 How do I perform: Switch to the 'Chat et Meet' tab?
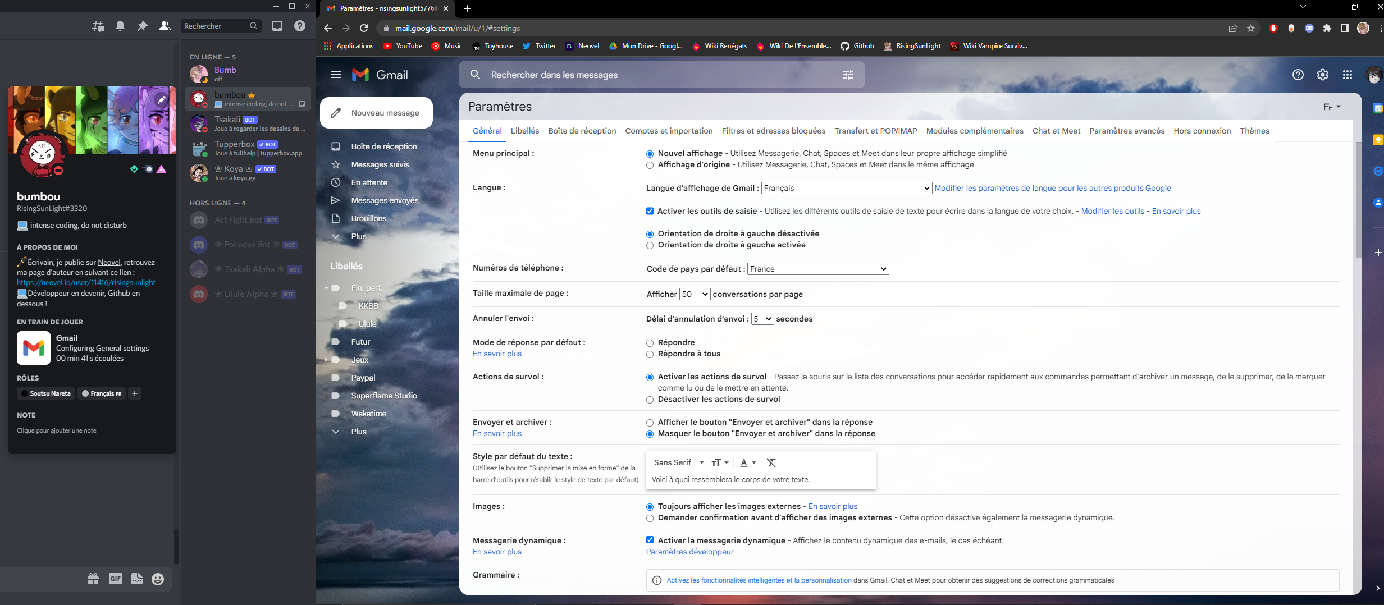coord(1056,131)
